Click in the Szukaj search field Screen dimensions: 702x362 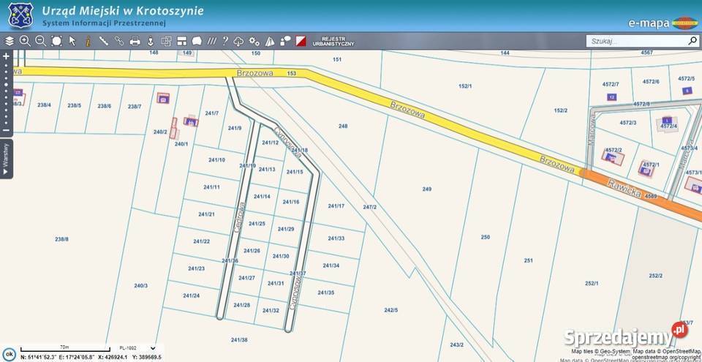click(635, 42)
